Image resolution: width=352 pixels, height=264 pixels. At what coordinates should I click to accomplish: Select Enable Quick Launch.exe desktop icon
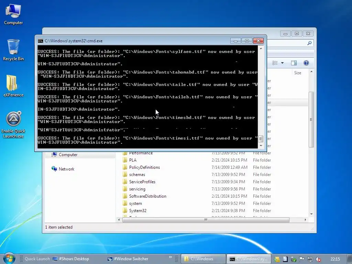click(x=13, y=125)
